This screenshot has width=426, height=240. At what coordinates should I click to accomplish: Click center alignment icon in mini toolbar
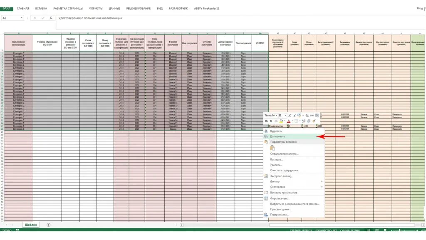click(276, 121)
